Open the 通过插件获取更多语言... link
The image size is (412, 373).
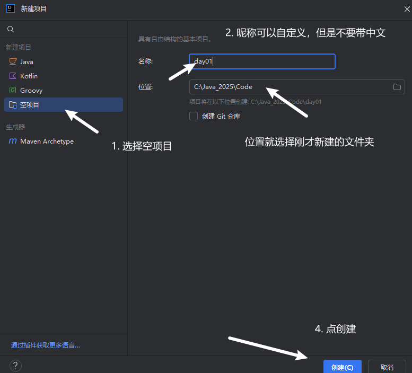point(46,345)
